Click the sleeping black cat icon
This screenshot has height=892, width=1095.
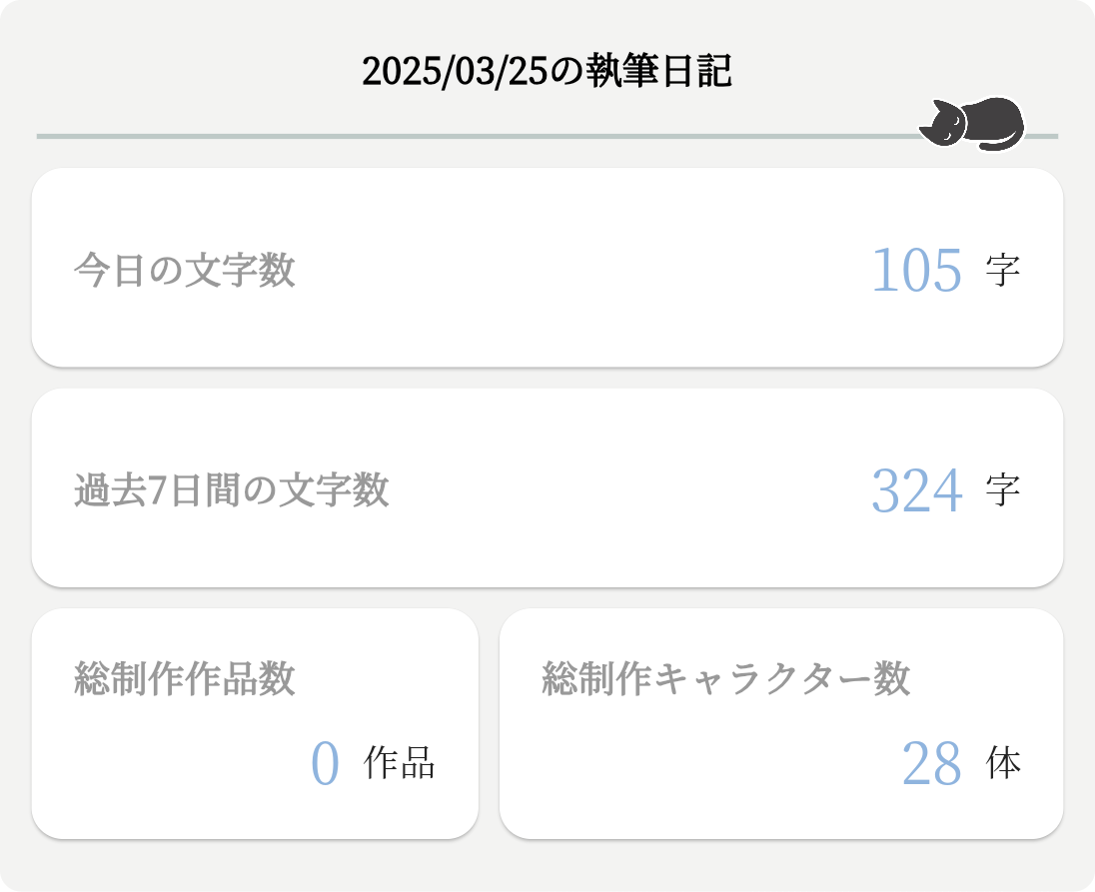click(972, 125)
